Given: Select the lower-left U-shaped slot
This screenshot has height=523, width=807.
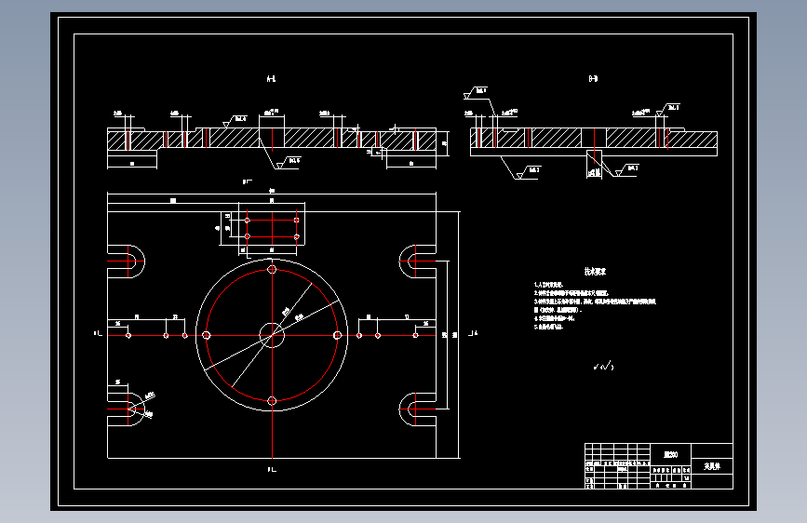Looking at the screenshot, I should coord(126,409).
